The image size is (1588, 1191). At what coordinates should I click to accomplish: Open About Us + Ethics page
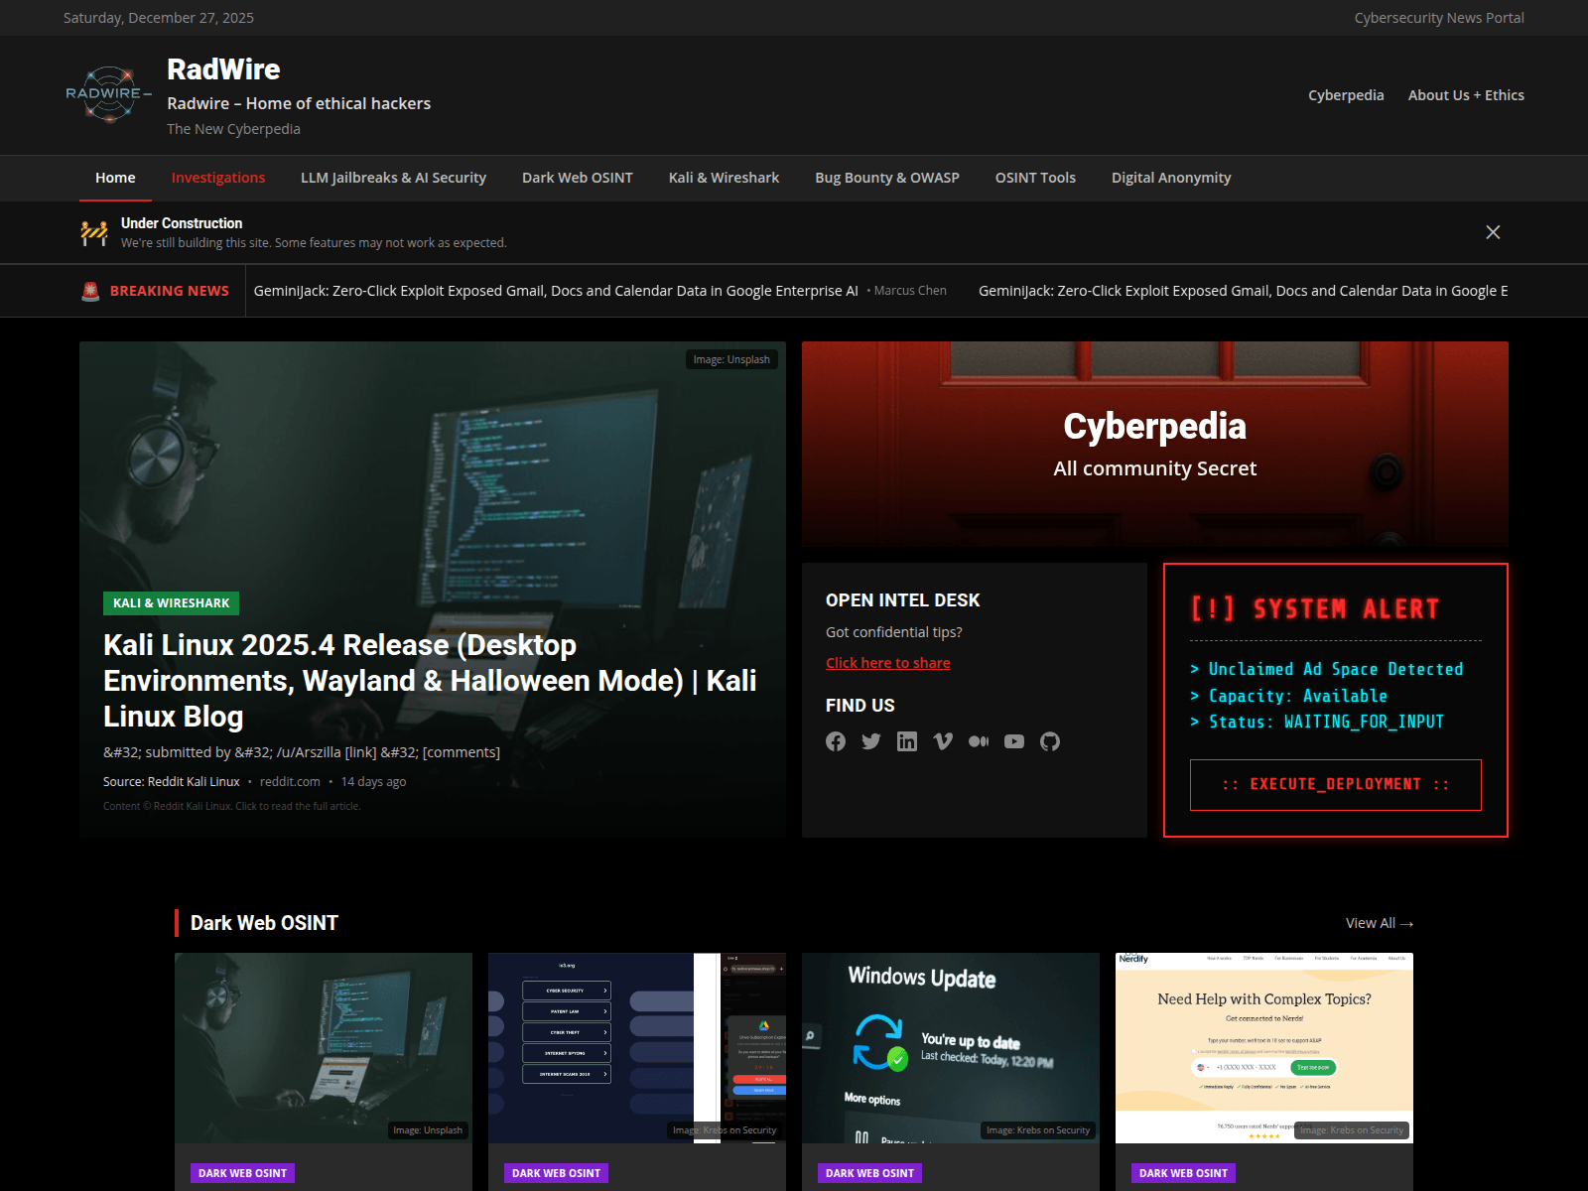click(x=1466, y=95)
